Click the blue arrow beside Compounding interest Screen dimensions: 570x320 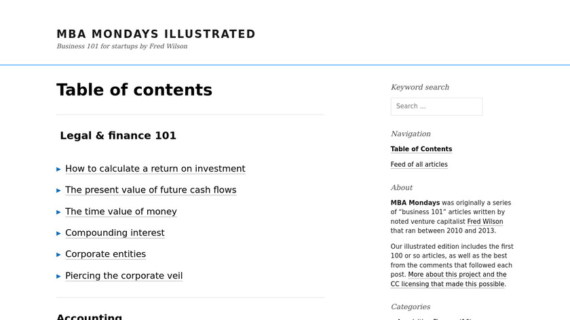pyautogui.click(x=59, y=233)
